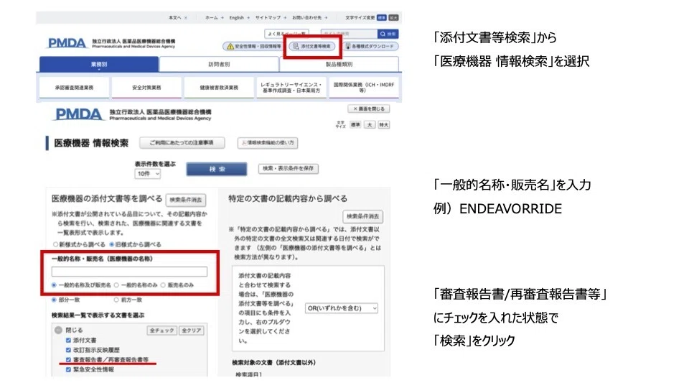Choose 前方一致 matching radio

(x=116, y=300)
